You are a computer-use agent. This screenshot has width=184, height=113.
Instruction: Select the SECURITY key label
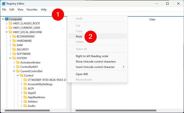(23, 50)
